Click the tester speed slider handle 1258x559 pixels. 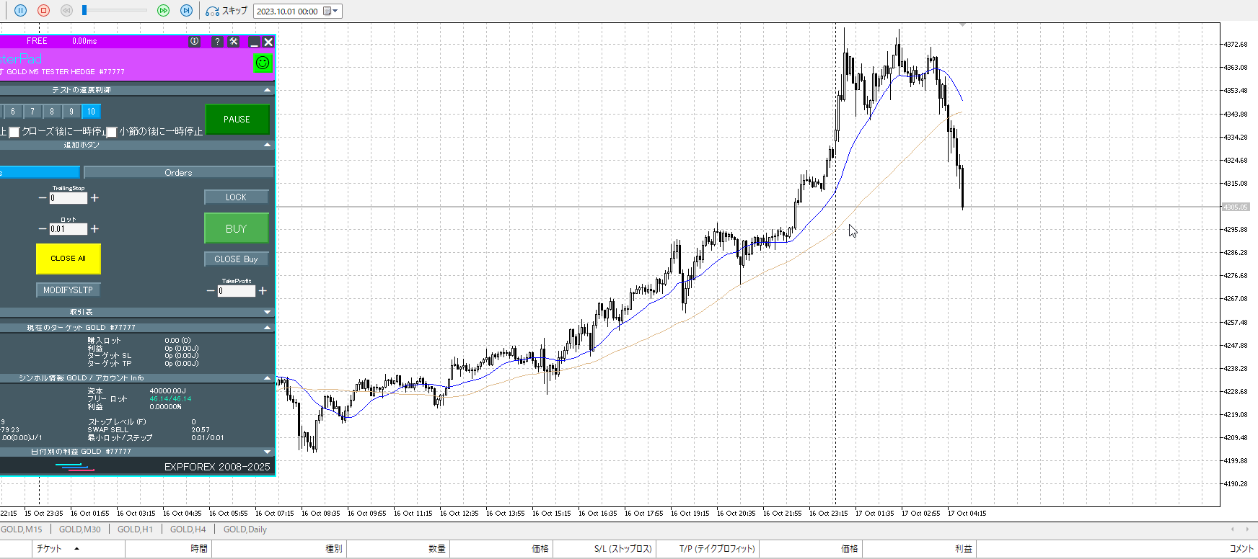pyautogui.click(x=84, y=10)
